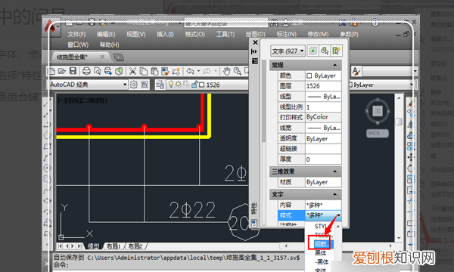Open the 编辑(E) menu
This screenshot has width=454, height=272.
point(106,35)
